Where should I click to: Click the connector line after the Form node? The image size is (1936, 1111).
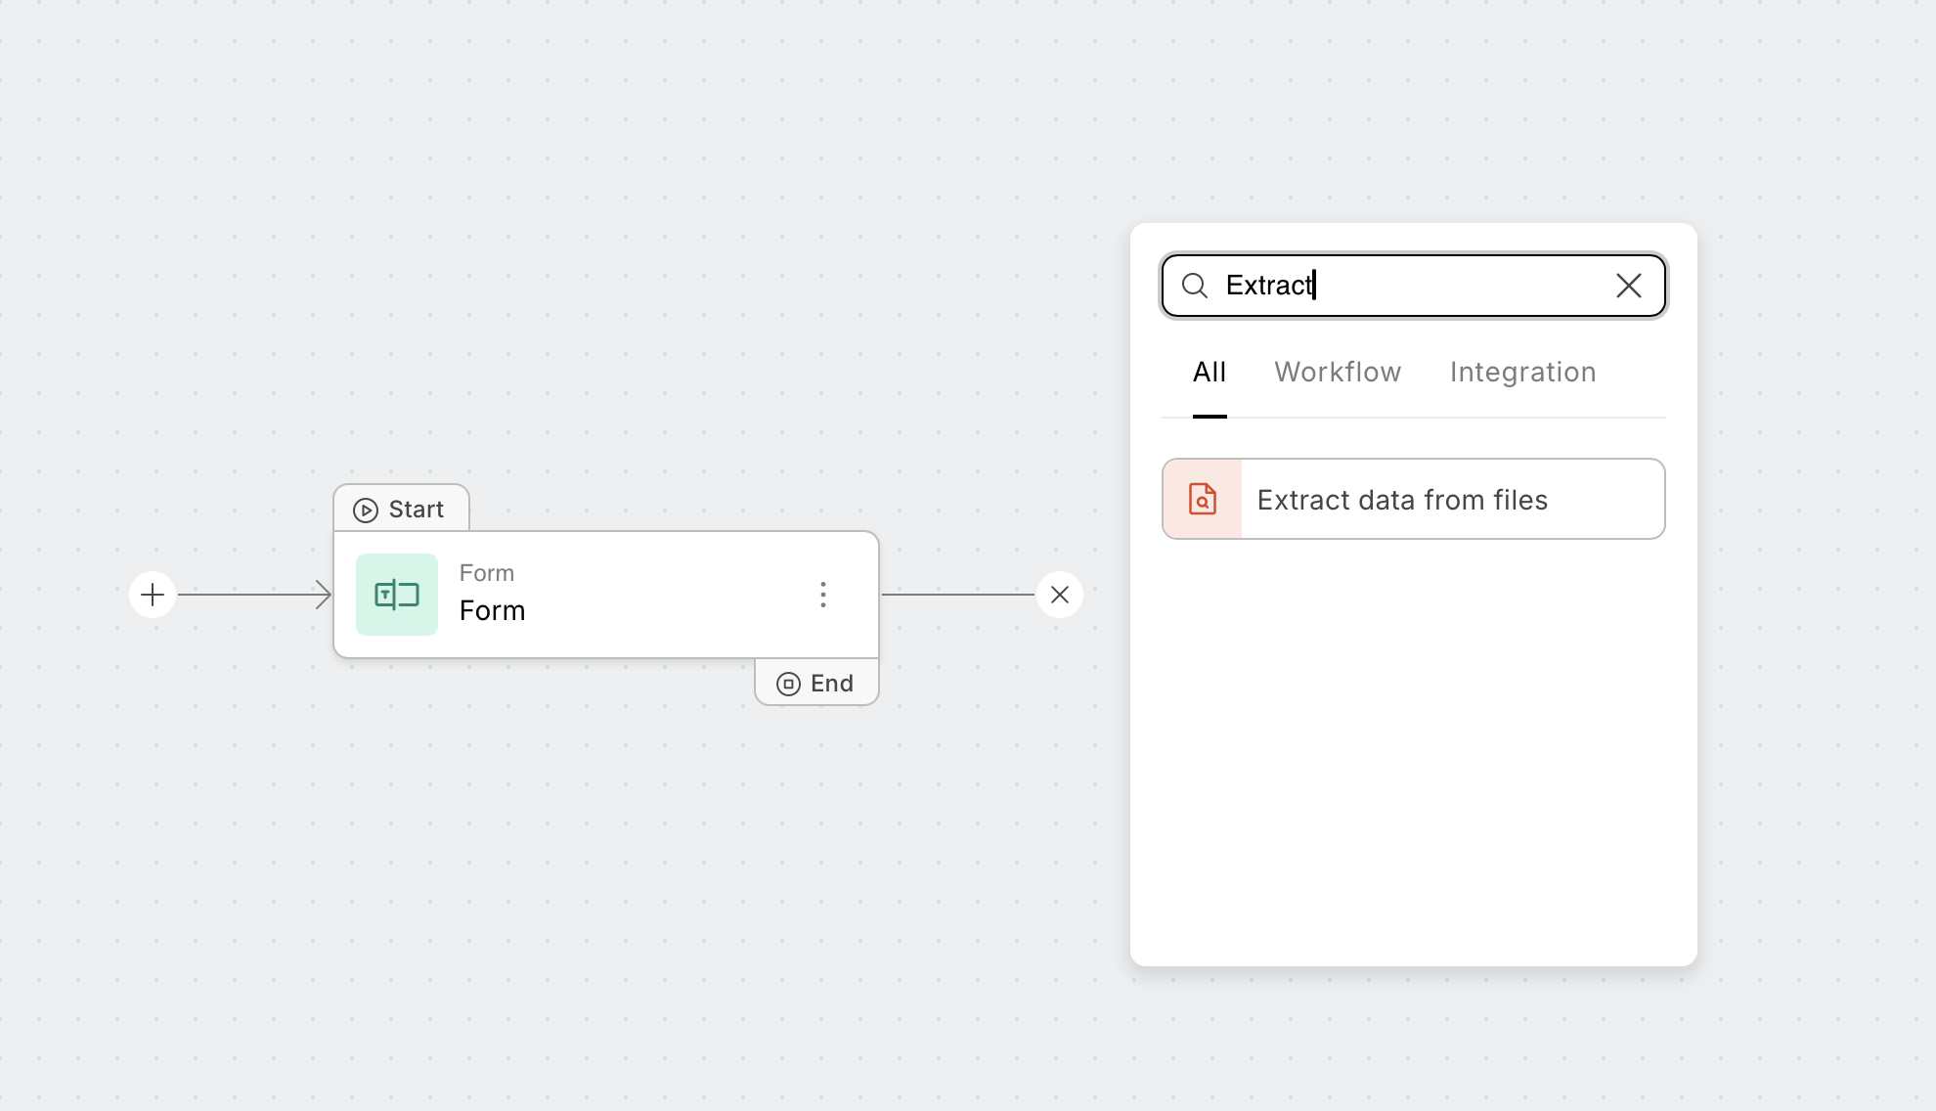tap(956, 595)
